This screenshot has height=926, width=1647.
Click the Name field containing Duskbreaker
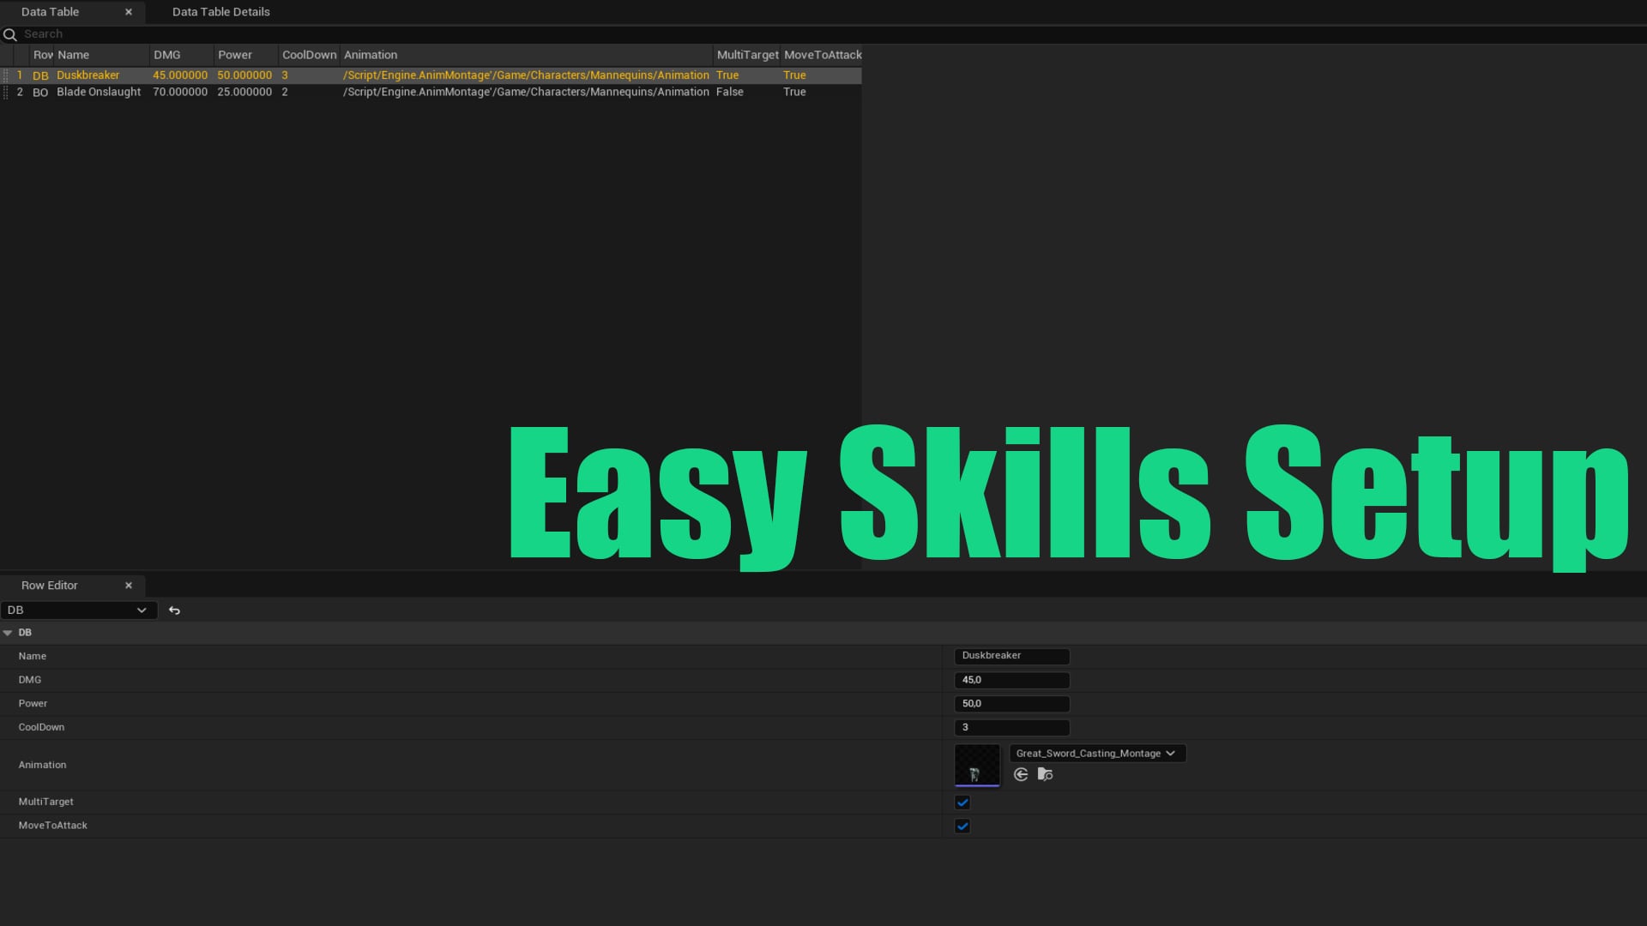[1011, 656]
